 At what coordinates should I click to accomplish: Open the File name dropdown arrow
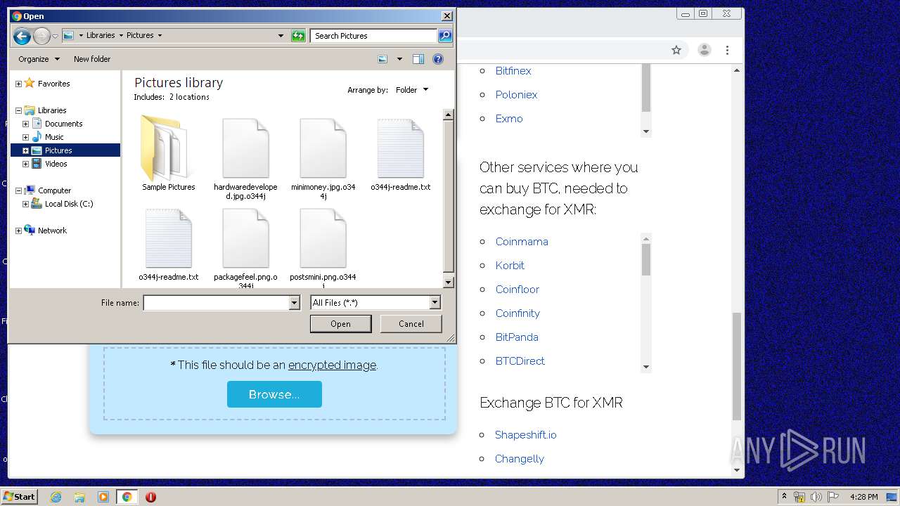[294, 302]
